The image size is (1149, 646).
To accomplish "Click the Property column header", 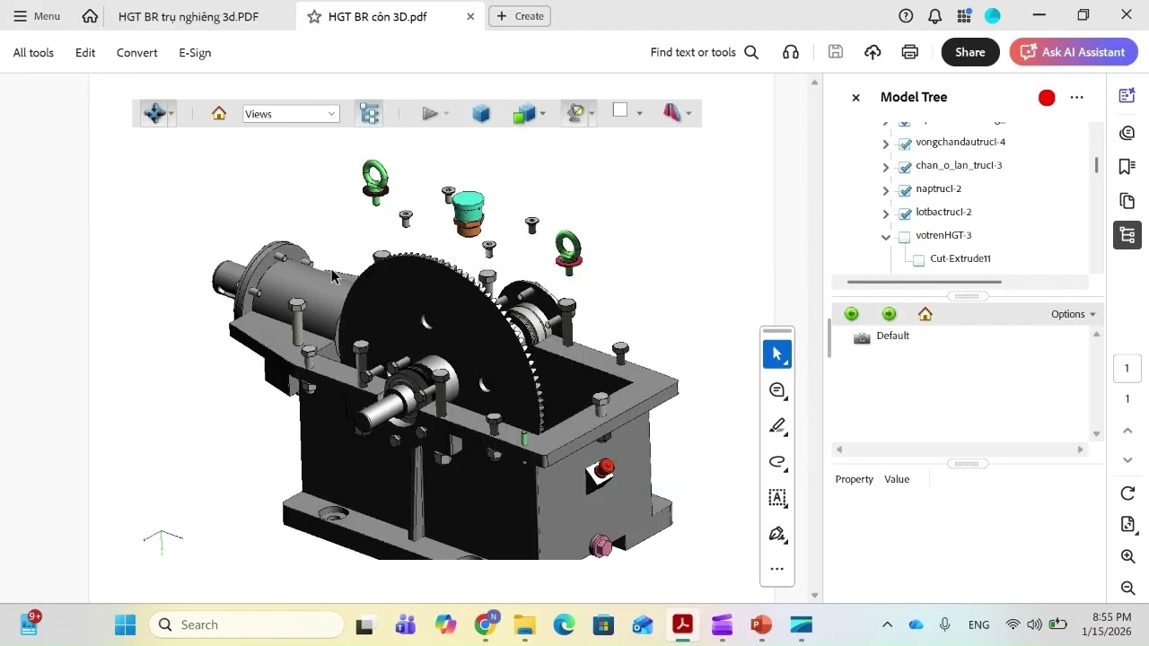I will 855,479.
